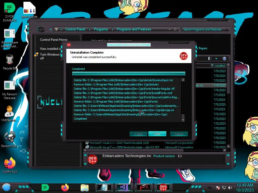Image resolution: width=258 pixels, height=193 pixels.
Task: Open the volume speaker tray icon
Action: 230,187
